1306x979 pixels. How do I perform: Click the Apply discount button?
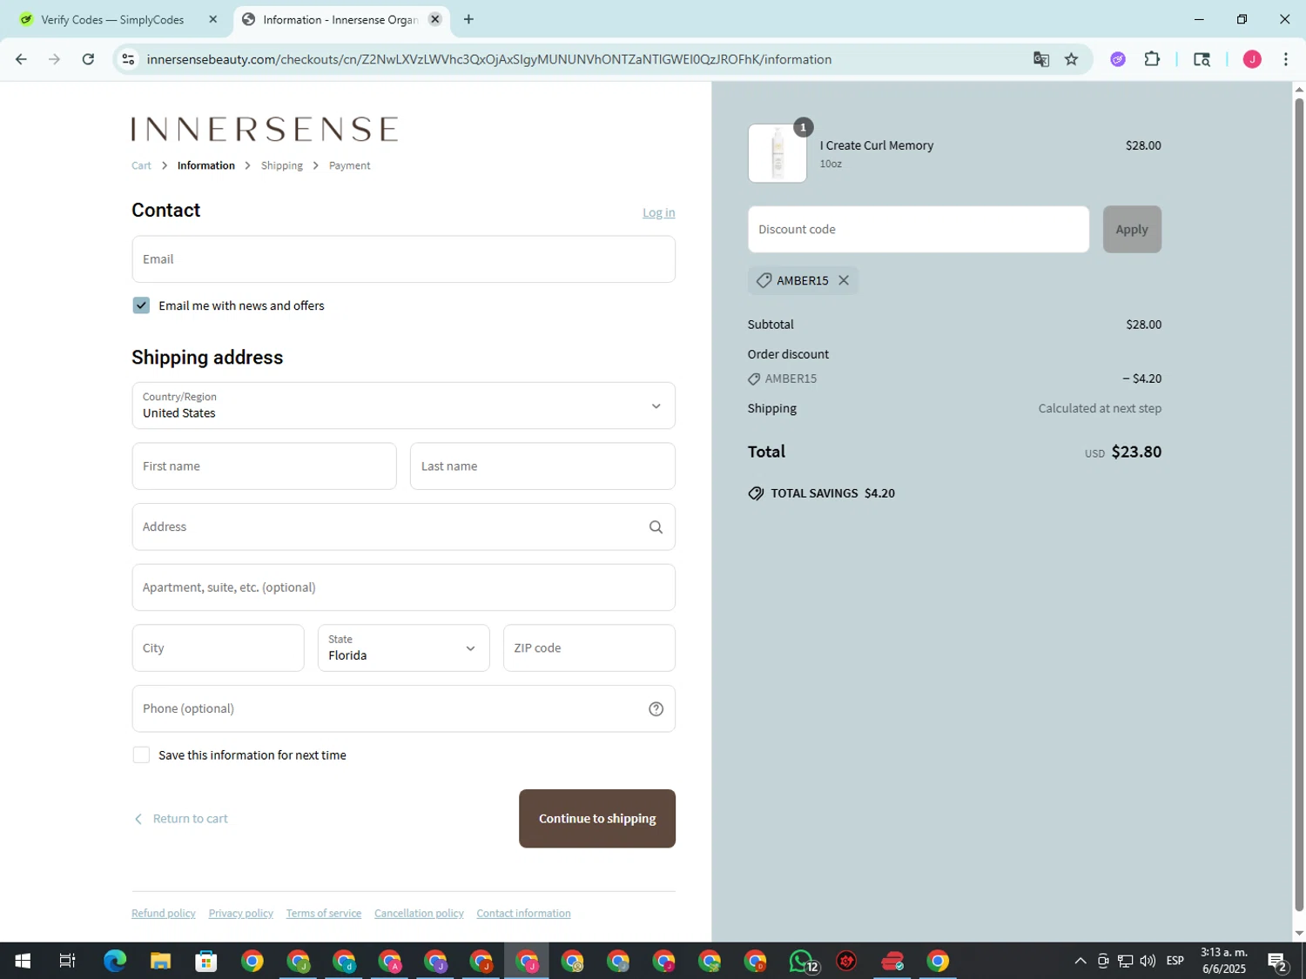click(x=1132, y=230)
